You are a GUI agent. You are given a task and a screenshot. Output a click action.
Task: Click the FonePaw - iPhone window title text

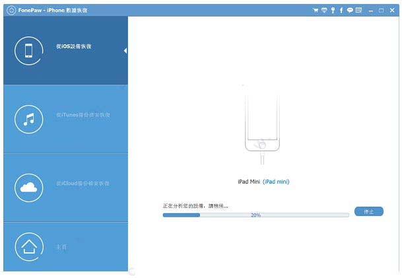(x=53, y=11)
